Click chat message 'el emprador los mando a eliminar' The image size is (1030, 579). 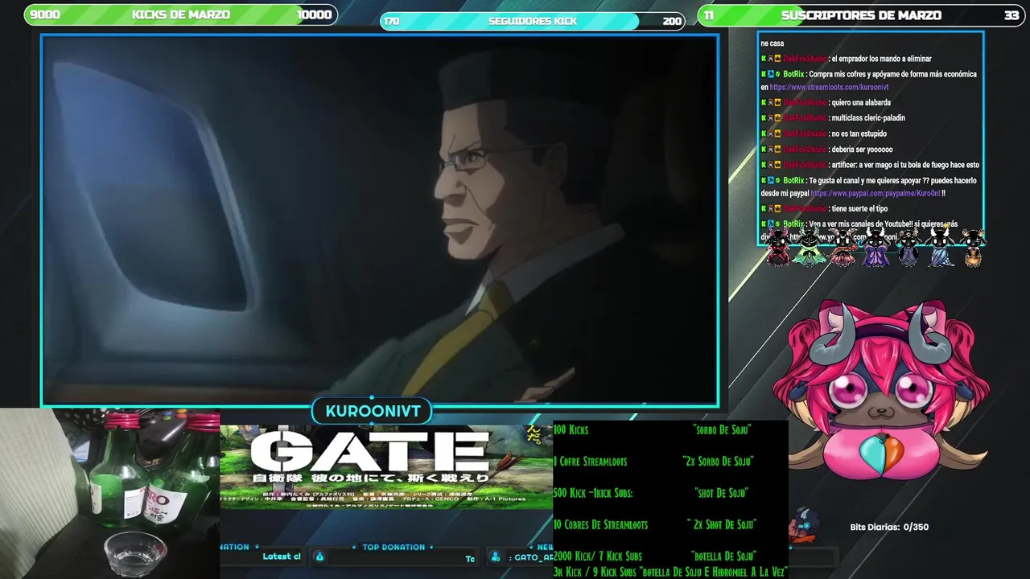[x=881, y=59]
